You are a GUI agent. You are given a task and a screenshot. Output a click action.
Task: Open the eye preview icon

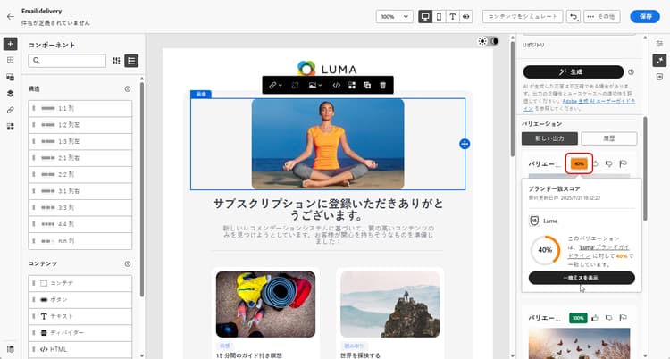pyautogui.click(x=465, y=17)
